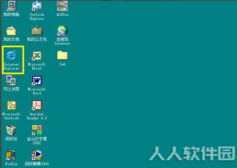Image resolution: width=237 pixels, height=168 pixels.
Task: Select the 我的电脑 (My Computer) desktop icon
Action: (12, 6)
